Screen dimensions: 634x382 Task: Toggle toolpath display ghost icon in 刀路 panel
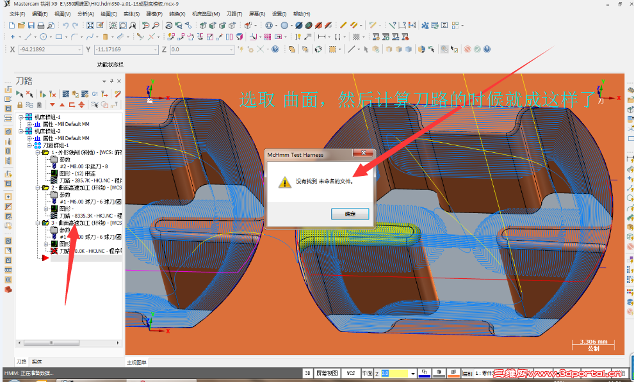pyautogui.click(x=39, y=104)
